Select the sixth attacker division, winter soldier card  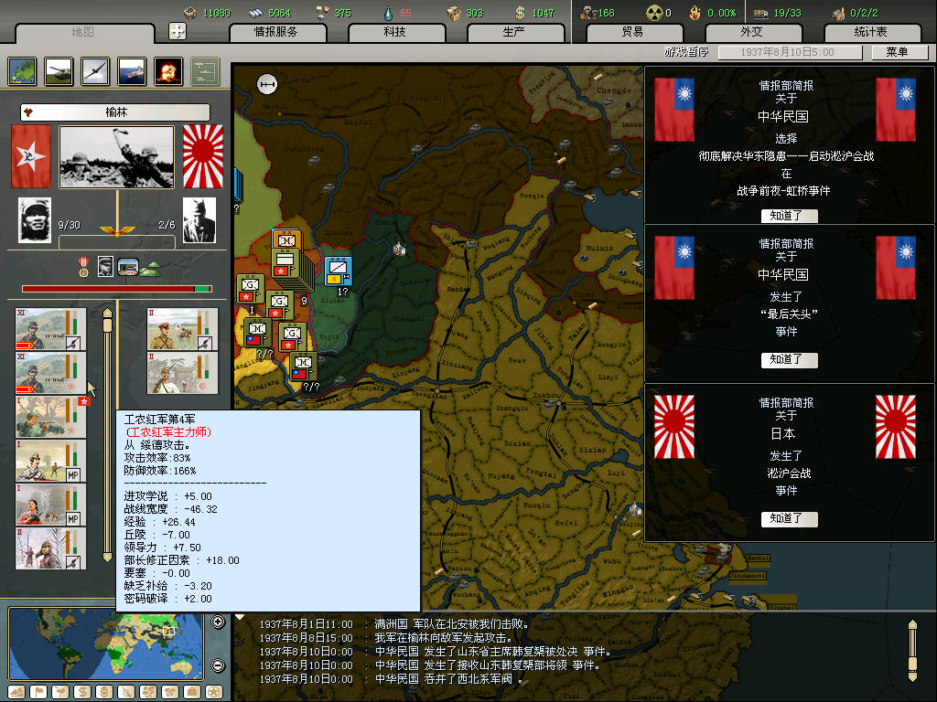pyautogui.click(x=51, y=548)
